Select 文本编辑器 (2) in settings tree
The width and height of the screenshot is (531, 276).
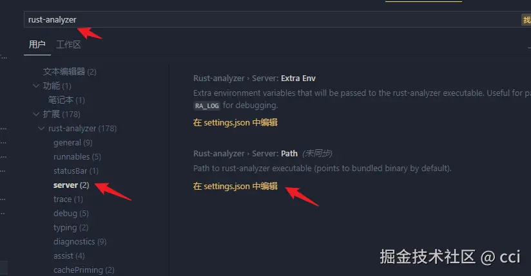point(69,71)
